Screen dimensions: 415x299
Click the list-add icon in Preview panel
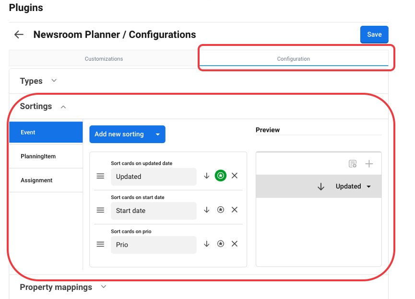[353, 164]
